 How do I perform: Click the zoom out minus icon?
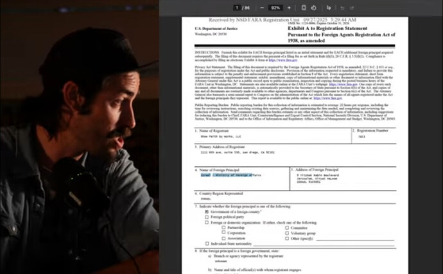coord(262,8)
